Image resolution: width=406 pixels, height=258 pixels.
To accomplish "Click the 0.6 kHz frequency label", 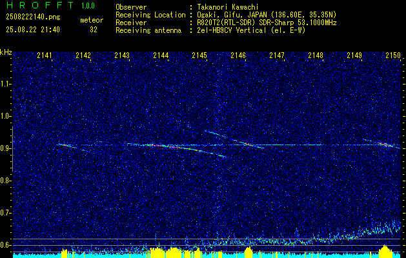I will (5, 245).
